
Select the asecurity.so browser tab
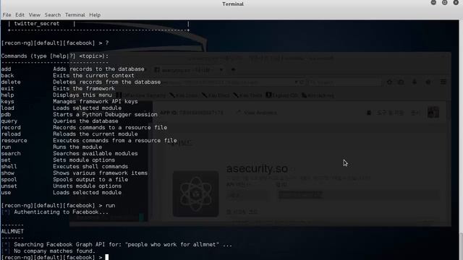tap(189, 70)
